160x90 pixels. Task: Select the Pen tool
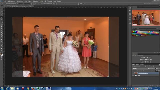coord(1,39)
